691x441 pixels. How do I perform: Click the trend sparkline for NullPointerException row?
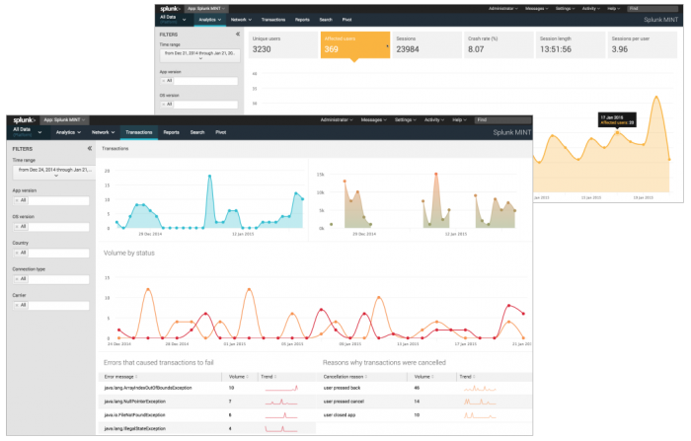281,402
